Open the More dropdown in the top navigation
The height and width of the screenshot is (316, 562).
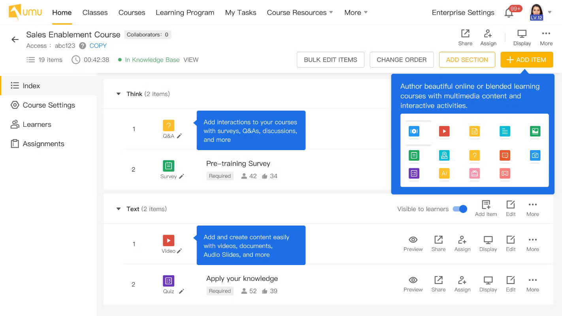(x=356, y=13)
